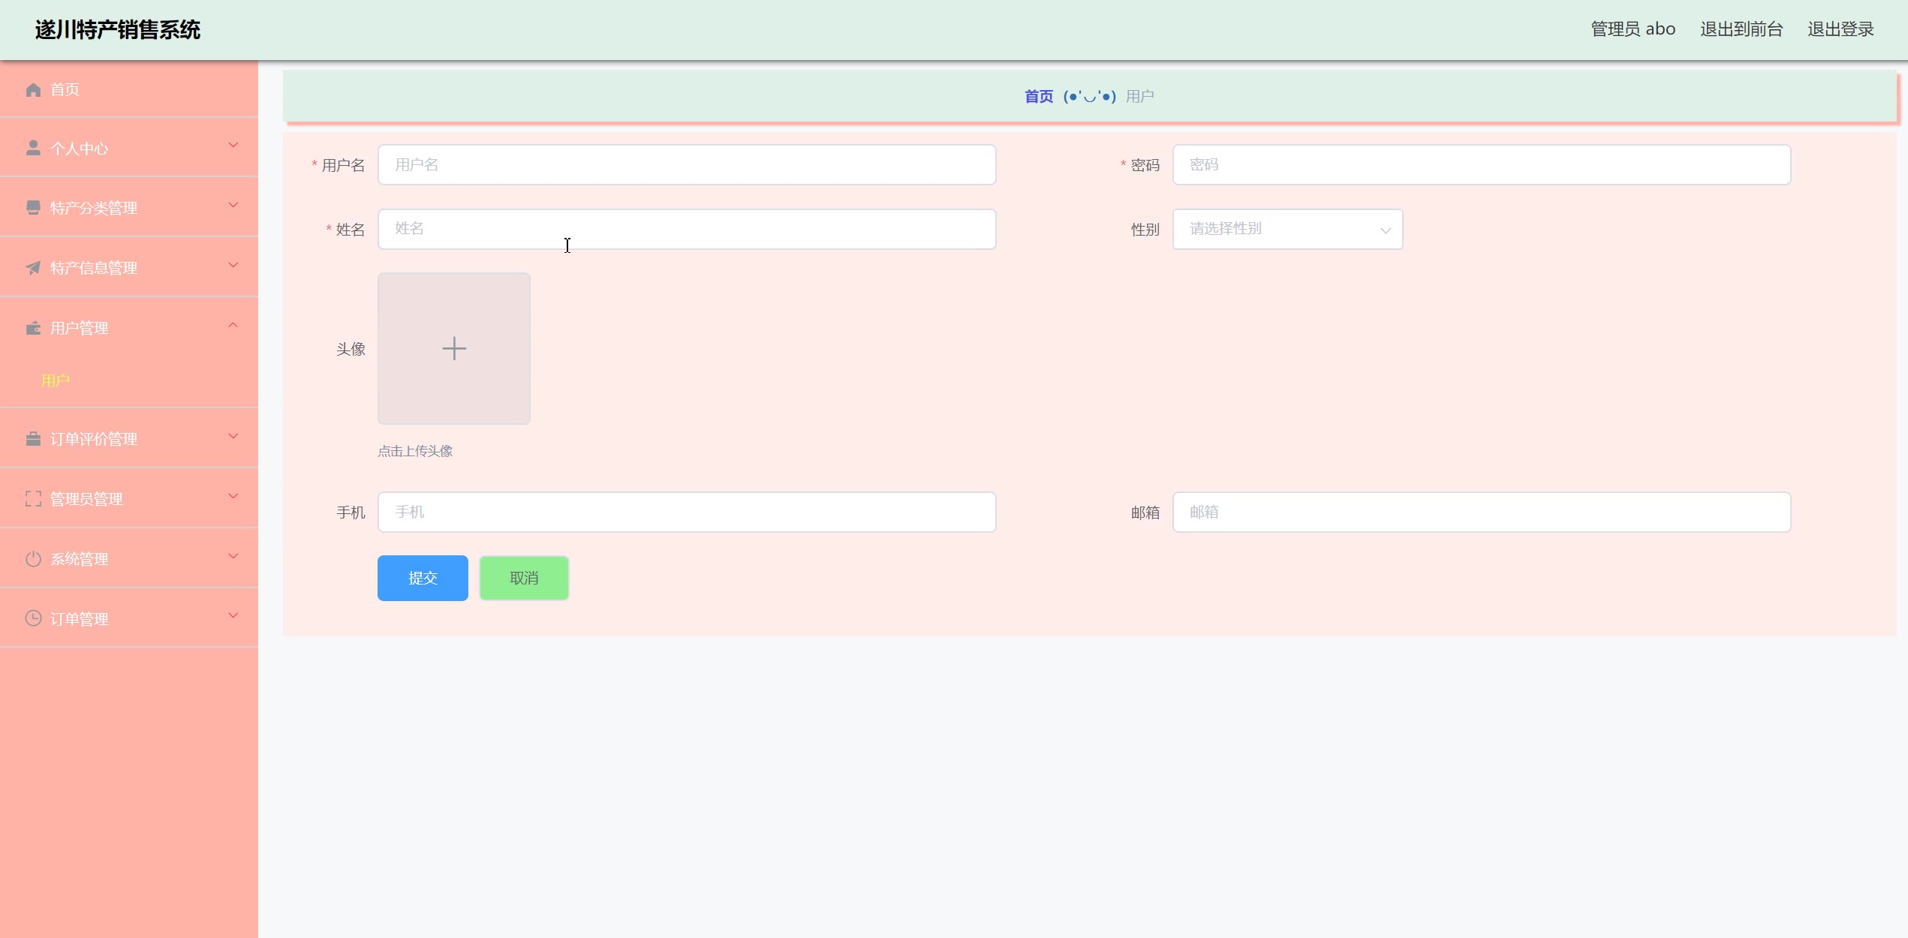This screenshot has height=938, width=1908.
Task: Click the clock icon for 订单管理
Action: click(x=33, y=618)
